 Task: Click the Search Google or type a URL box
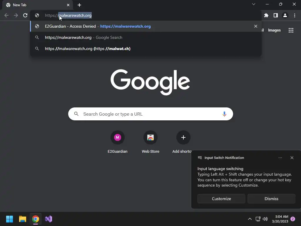150,114
